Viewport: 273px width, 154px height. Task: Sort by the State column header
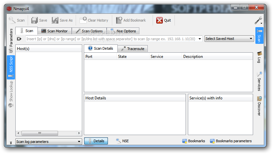133,57
